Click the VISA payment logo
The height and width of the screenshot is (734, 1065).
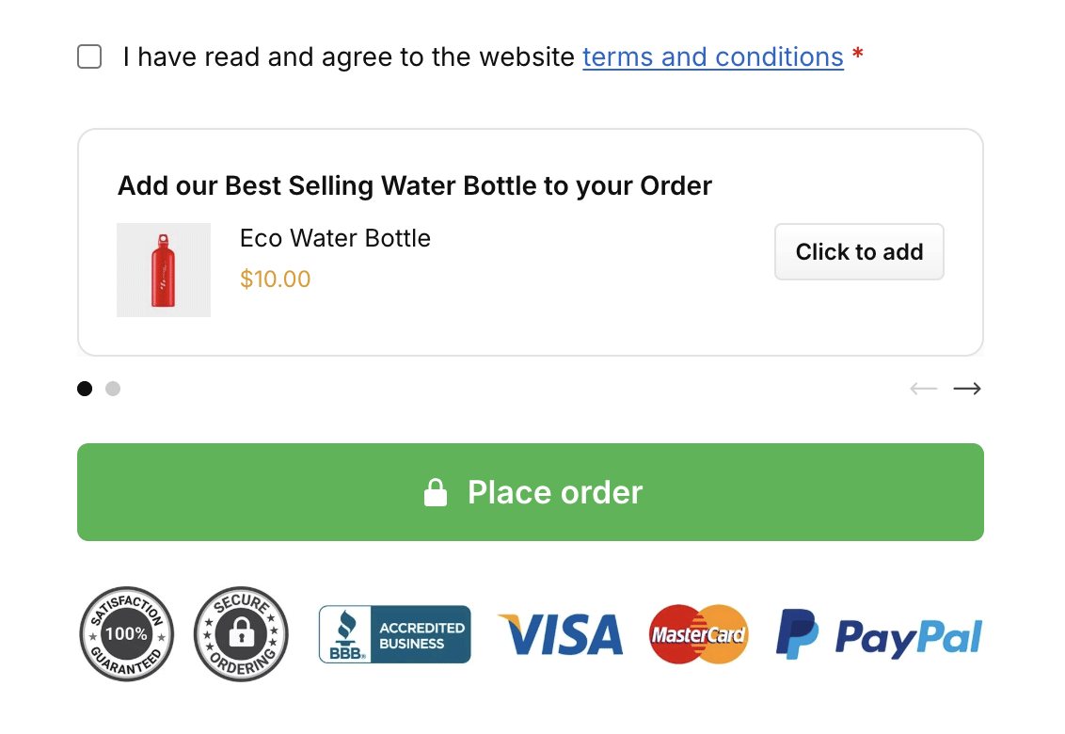pos(561,634)
